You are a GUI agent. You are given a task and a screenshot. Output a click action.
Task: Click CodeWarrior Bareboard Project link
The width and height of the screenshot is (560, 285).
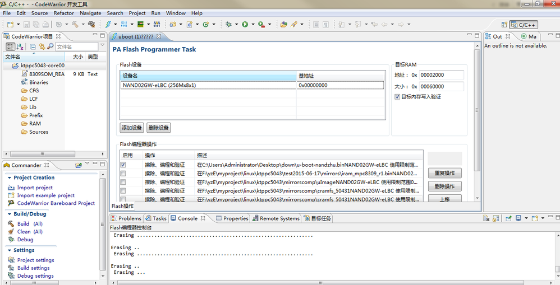(56, 203)
